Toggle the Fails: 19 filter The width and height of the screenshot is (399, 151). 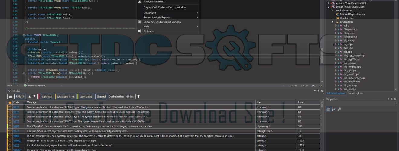(x=20, y=97)
